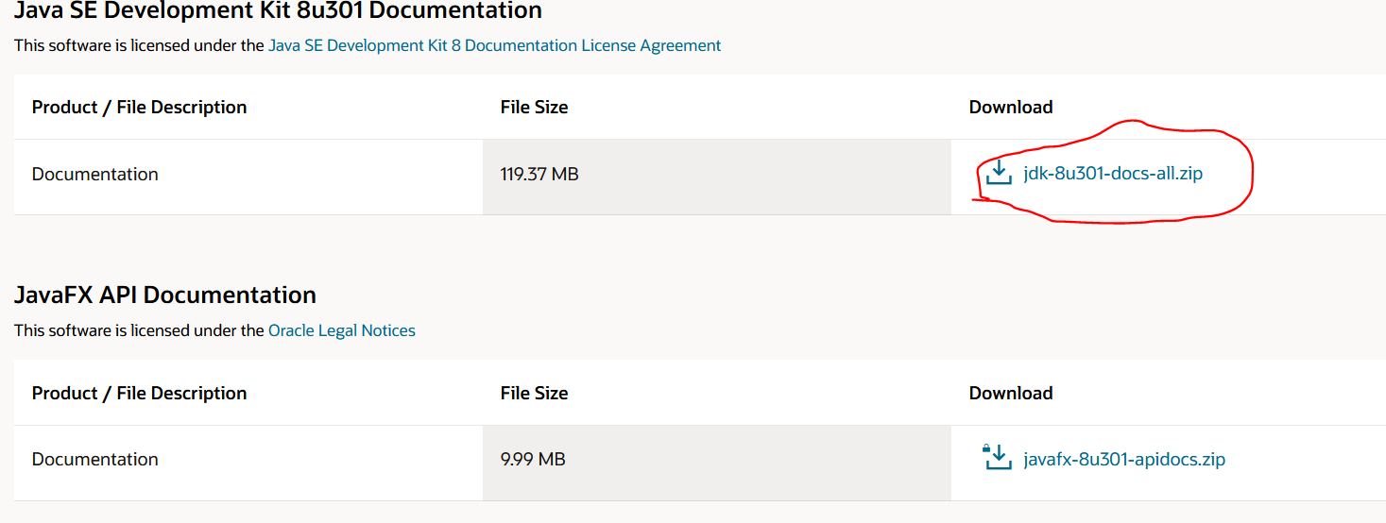Viewport: 1386px width, 523px height.
Task: Download the jdk-8u301-docs-all.zip file link
Action: (x=1113, y=174)
